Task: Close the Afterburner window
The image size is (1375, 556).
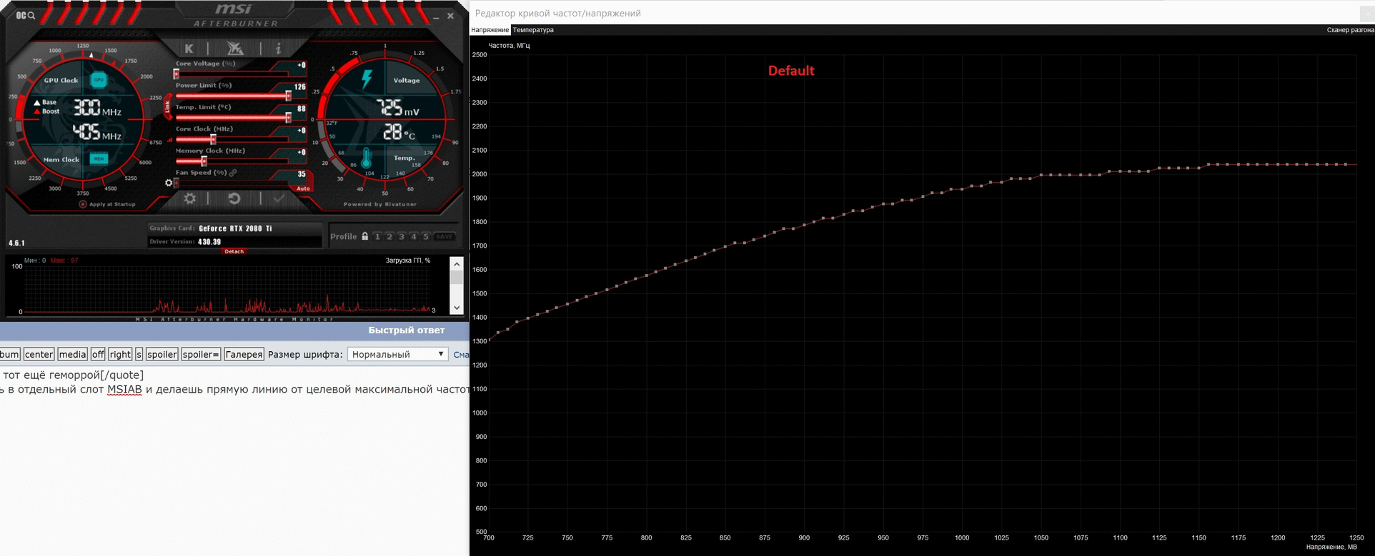Action: [450, 16]
